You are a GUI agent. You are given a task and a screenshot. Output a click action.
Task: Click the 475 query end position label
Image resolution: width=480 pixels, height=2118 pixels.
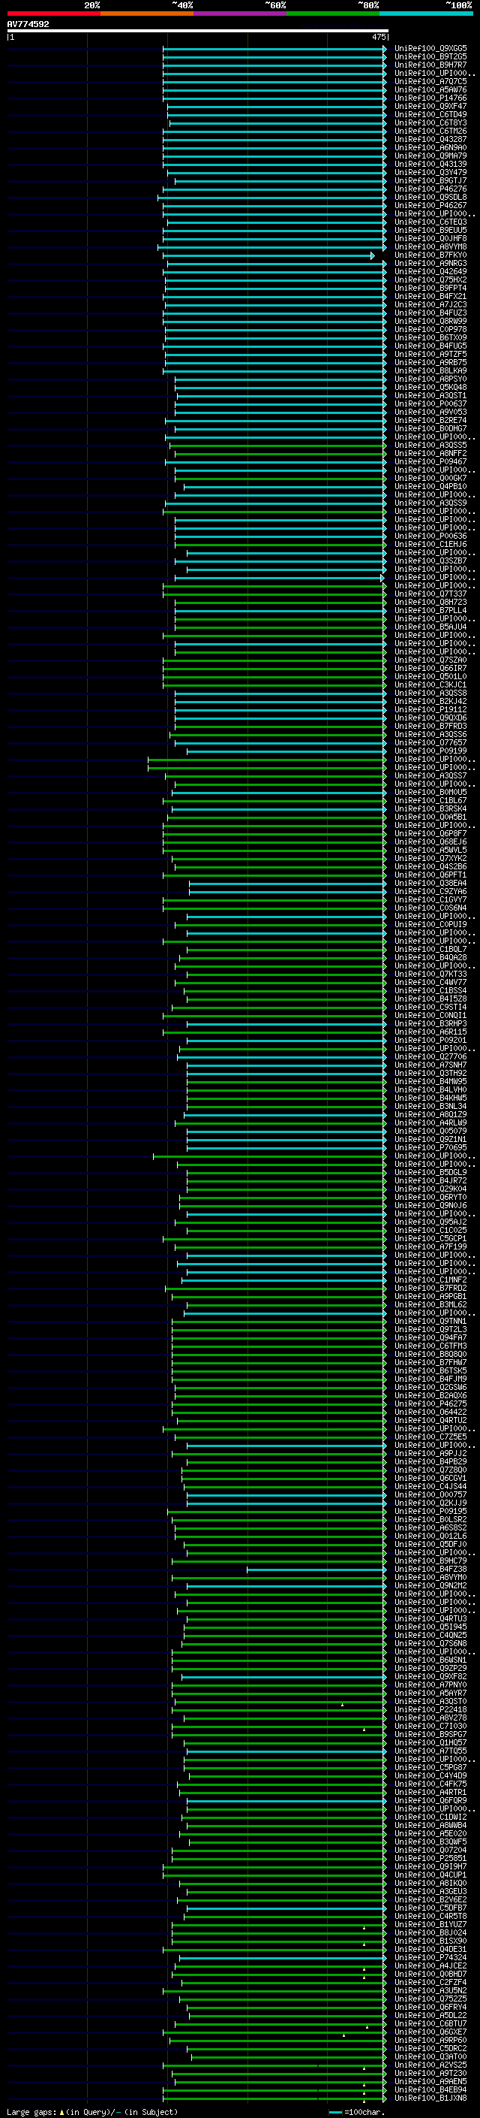pos(379,37)
